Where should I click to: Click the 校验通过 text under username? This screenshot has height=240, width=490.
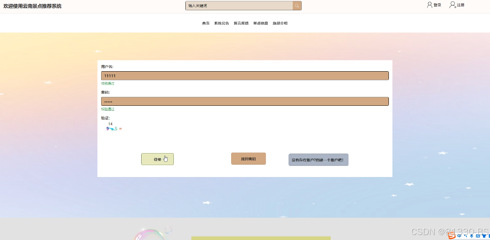click(108, 84)
